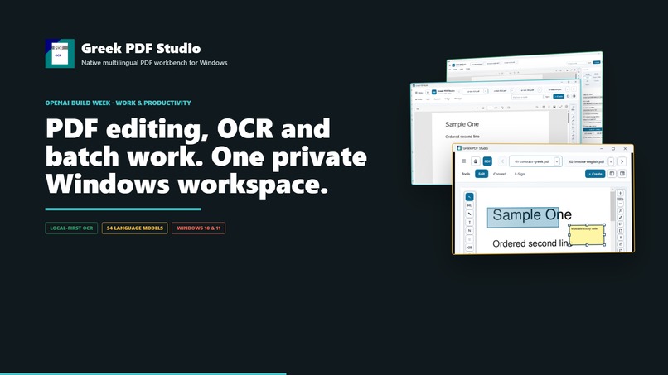The width and height of the screenshot is (668, 375).
Task: Click the 54 LANGUAGE MODELS badge
Action: [134, 228]
